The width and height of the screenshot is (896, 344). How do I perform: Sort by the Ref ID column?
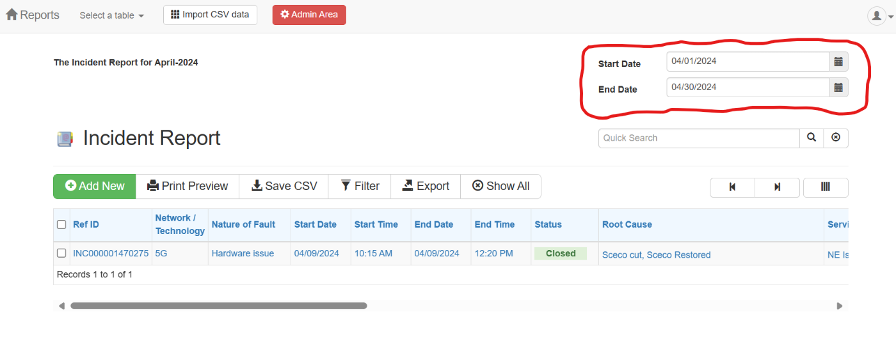tap(86, 224)
